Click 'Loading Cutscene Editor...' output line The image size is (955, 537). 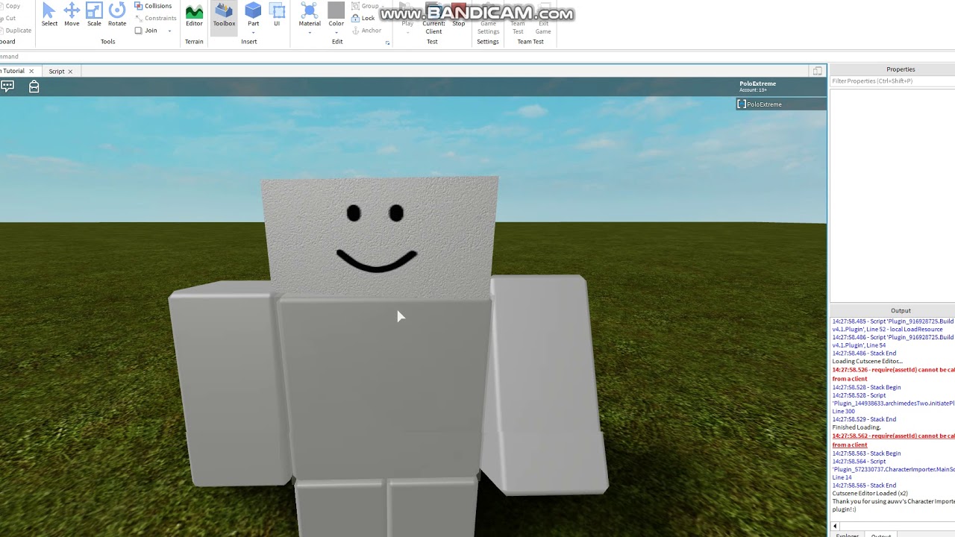(867, 362)
